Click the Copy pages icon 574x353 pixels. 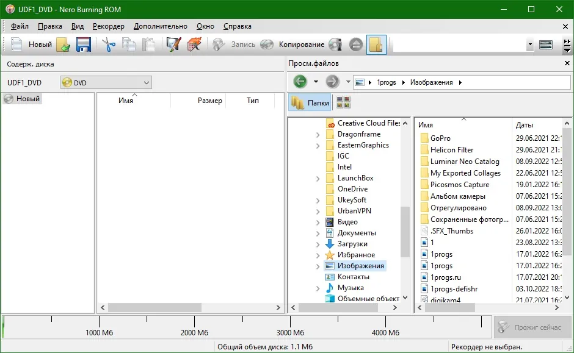[x=128, y=45]
